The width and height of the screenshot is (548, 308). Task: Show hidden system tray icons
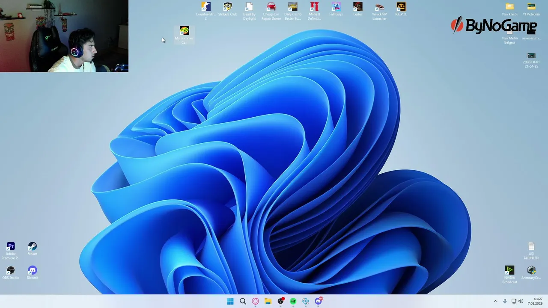(x=496, y=301)
